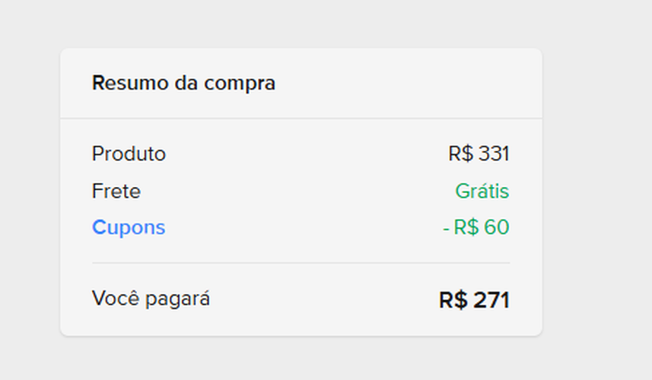Select the 'Você pagará' label

click(151, 299)
